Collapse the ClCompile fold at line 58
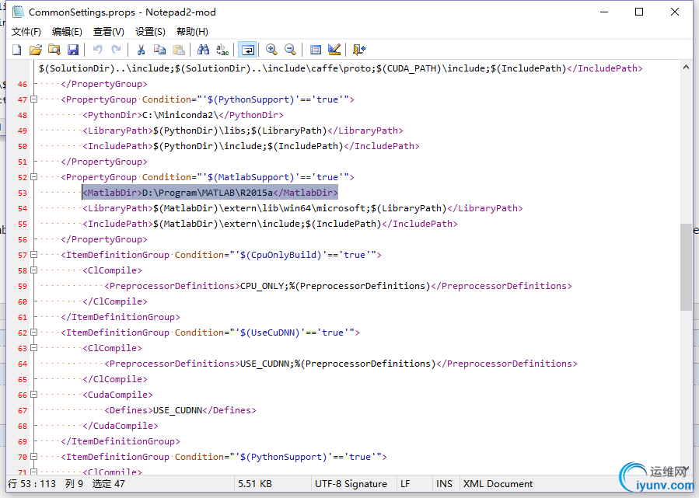The width and height of the screenshot is (699, 498). (33, 270)
